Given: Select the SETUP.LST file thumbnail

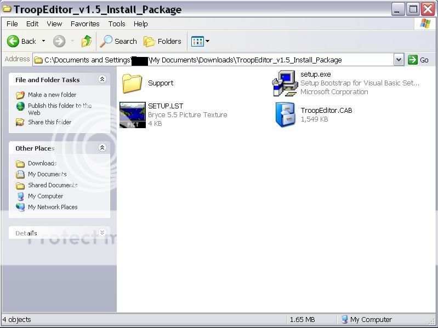Looking at the screenshot, I should tap(132, 115).
